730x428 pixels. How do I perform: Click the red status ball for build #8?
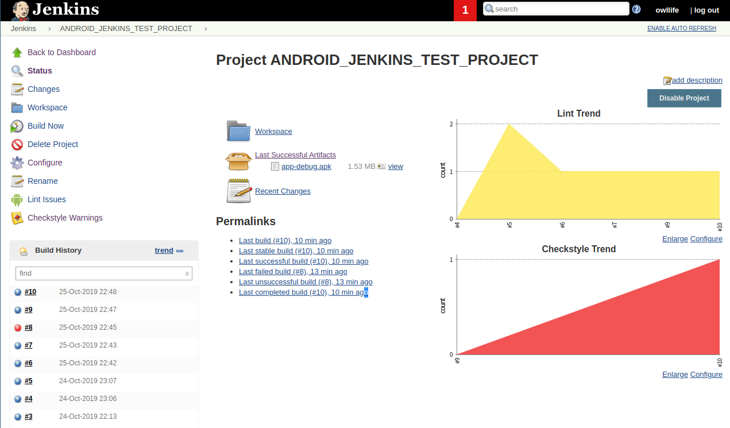(18, 327)
